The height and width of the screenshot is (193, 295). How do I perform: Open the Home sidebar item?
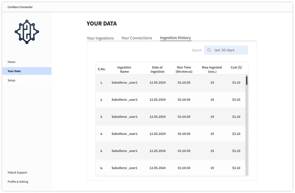coord(12,62)
